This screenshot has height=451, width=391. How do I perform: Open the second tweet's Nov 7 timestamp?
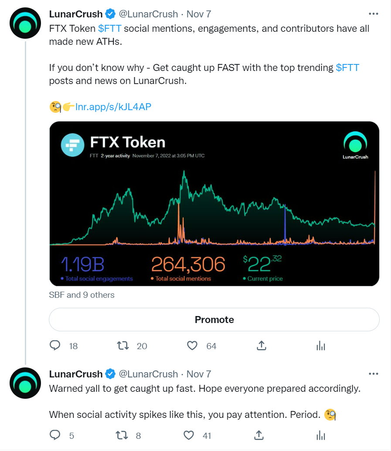click(x=199, y=374)
